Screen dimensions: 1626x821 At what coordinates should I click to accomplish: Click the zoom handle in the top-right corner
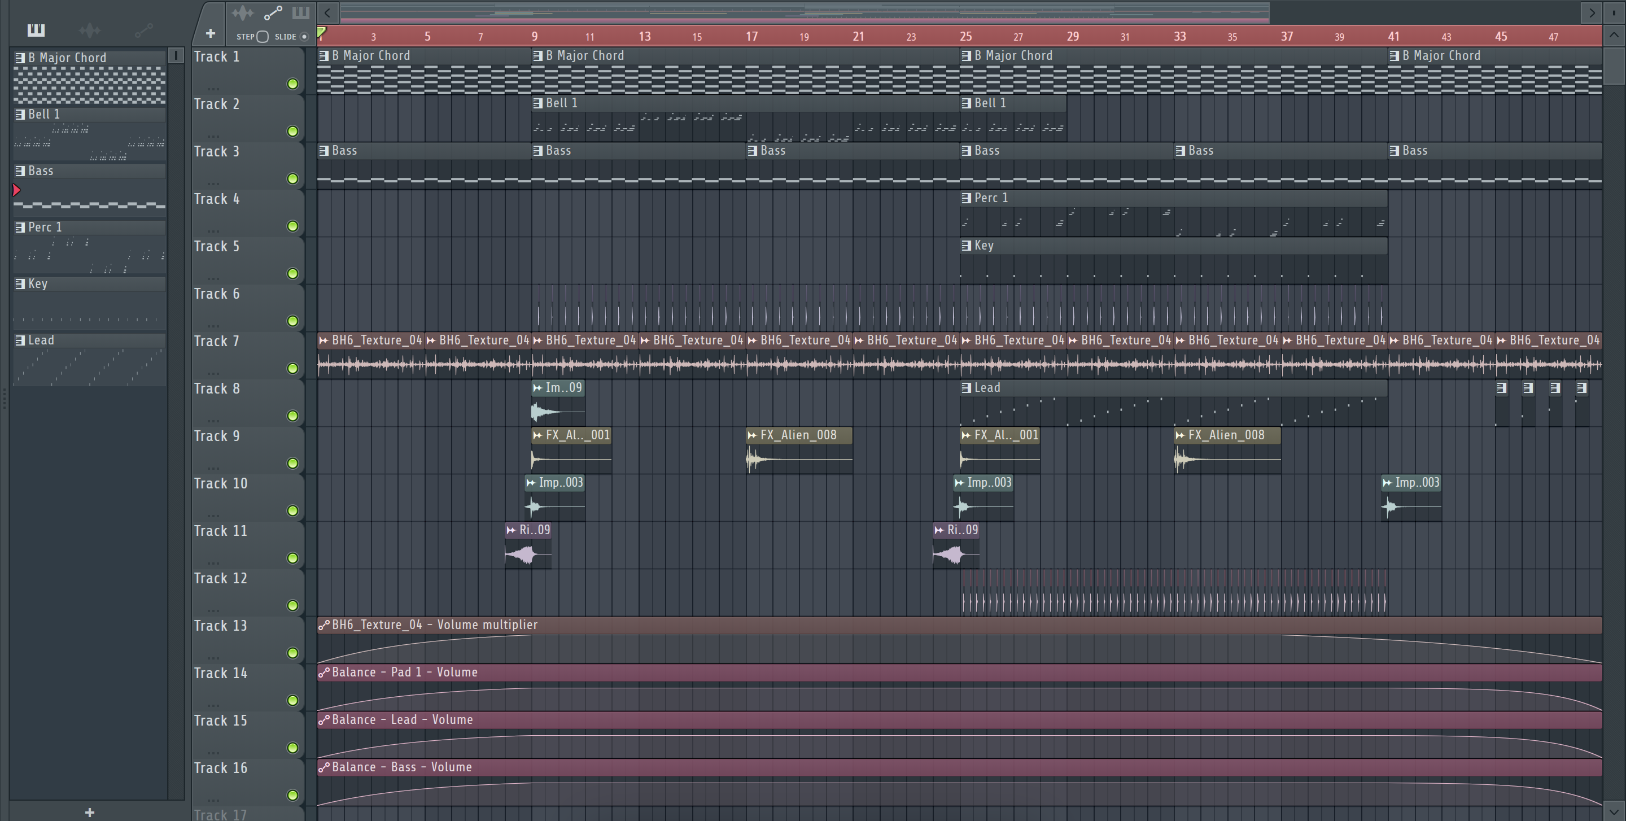[x=1614, y=12]
